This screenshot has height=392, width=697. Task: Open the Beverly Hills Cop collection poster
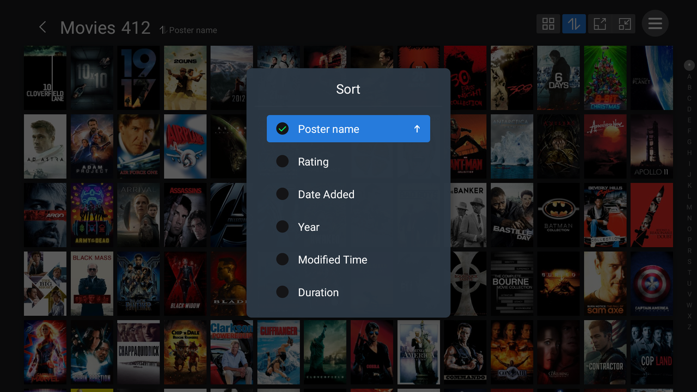click(606, 215)
